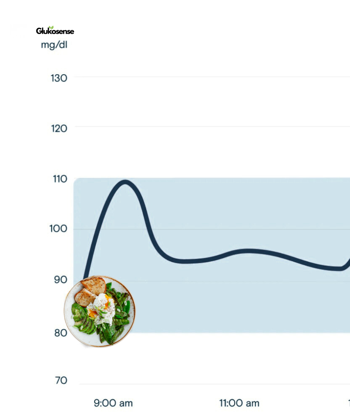Select the 11:00 am time label
Viewport: 350px width, 420px height.
(x=239, y=403)
